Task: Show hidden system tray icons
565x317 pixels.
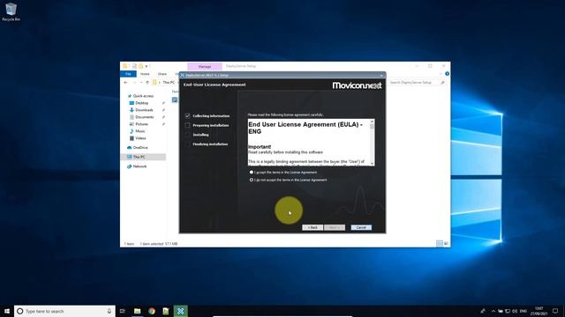Action: [493, 311]
